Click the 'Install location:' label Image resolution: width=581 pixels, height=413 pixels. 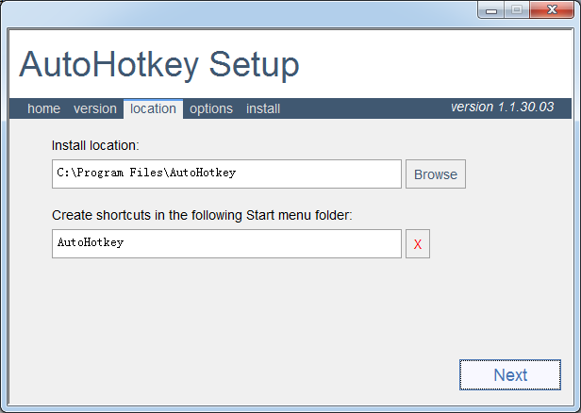(95, 145)
